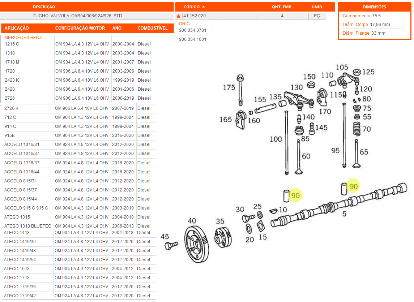The width and height of the screenshot is (414, 302).
Task: Click the ANO column header
Action: [x=117, y=28]
